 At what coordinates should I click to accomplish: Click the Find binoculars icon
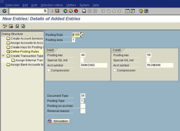pyautogui.click(x=89, y=11)
